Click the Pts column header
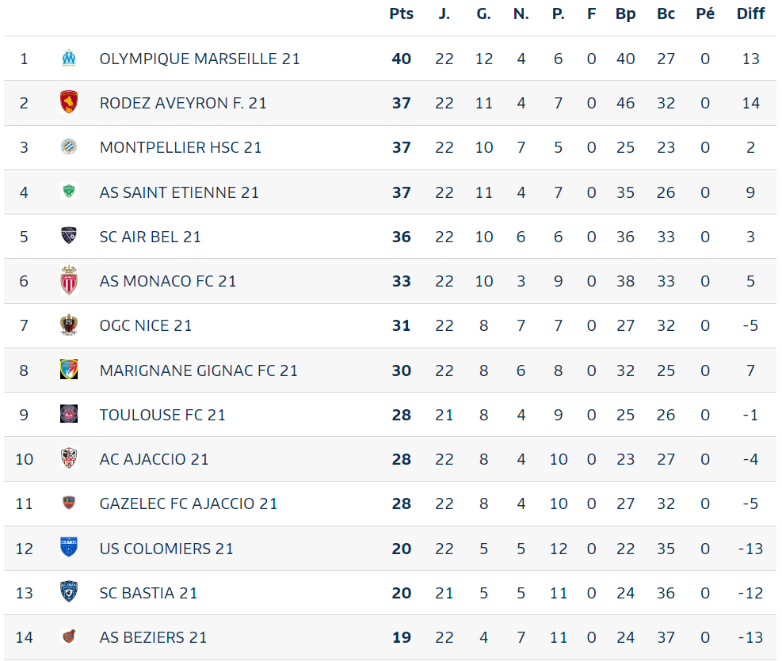Image resolution: width=782 pixels, height=661 pixels. (401, 13)
